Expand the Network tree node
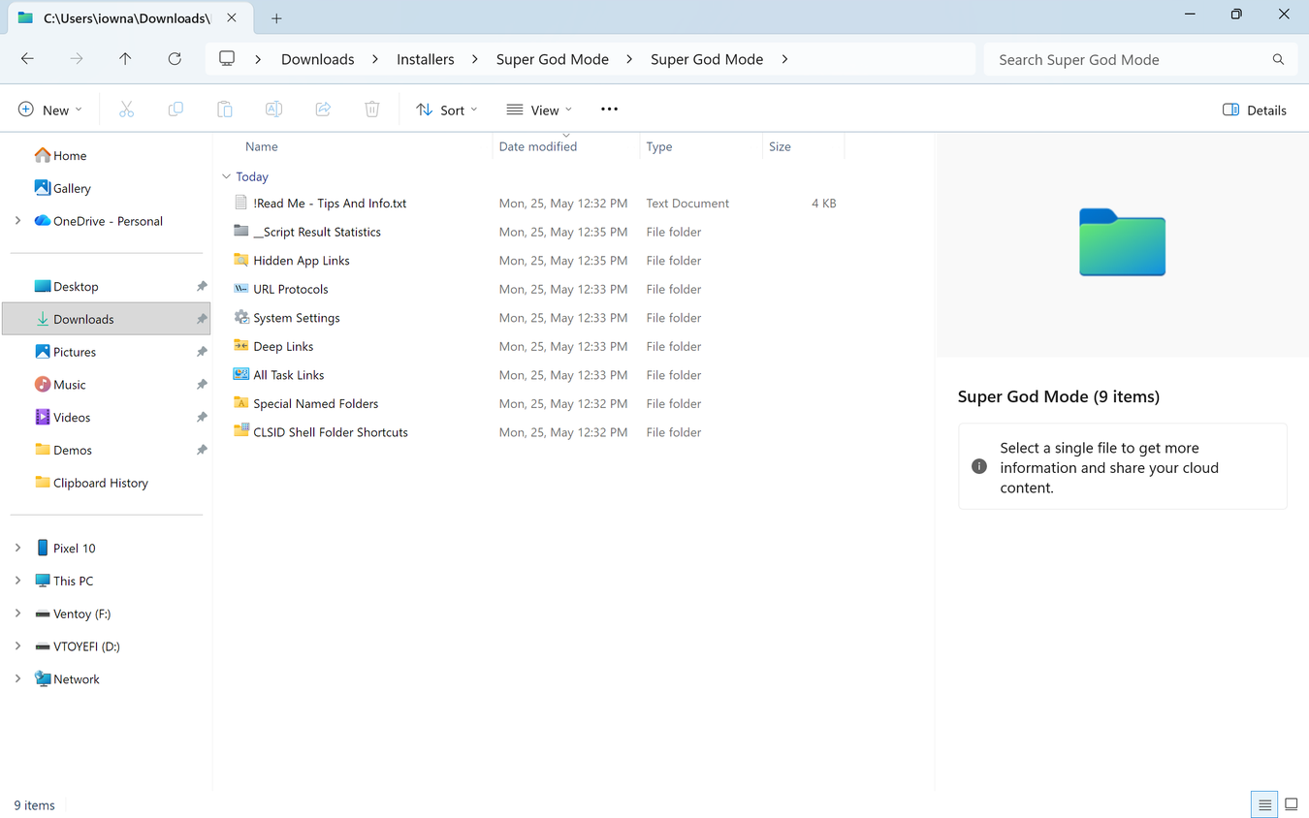This screenshot has width=1309, height=818. pos(17,678)
